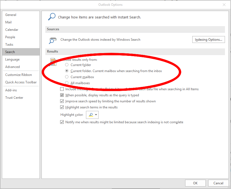
Task: Open the Trust Center category
Action: point(21,98)
